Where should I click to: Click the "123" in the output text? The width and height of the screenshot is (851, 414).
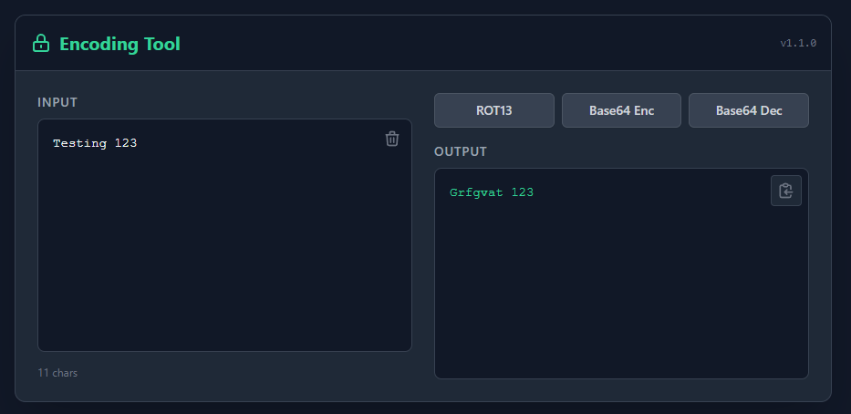pyautogui.click(x=523, y=192)
